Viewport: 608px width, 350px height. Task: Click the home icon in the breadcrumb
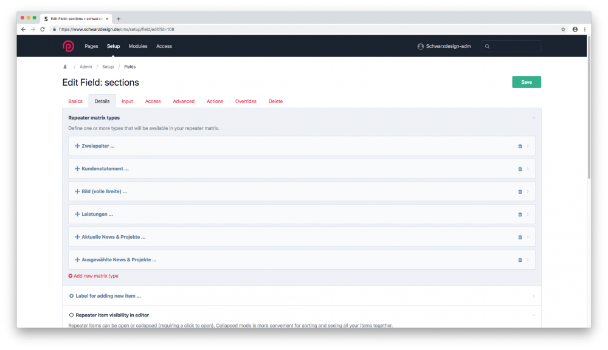(65, 66)
